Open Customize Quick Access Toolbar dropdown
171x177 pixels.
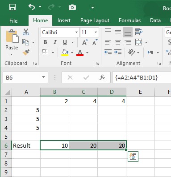[92, 7]
